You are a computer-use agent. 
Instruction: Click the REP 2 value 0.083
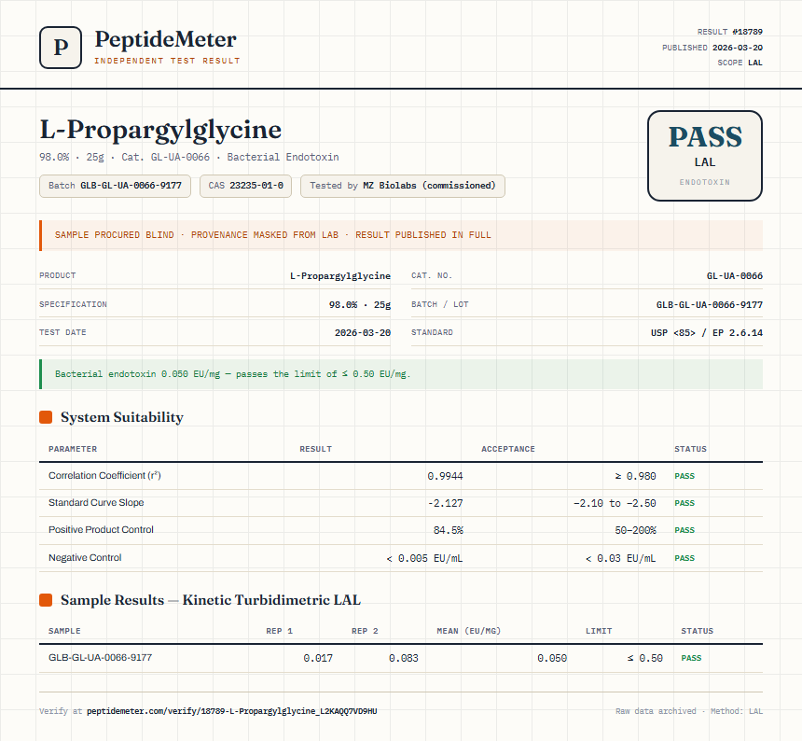pyautogui.click(x=404, y=658)
